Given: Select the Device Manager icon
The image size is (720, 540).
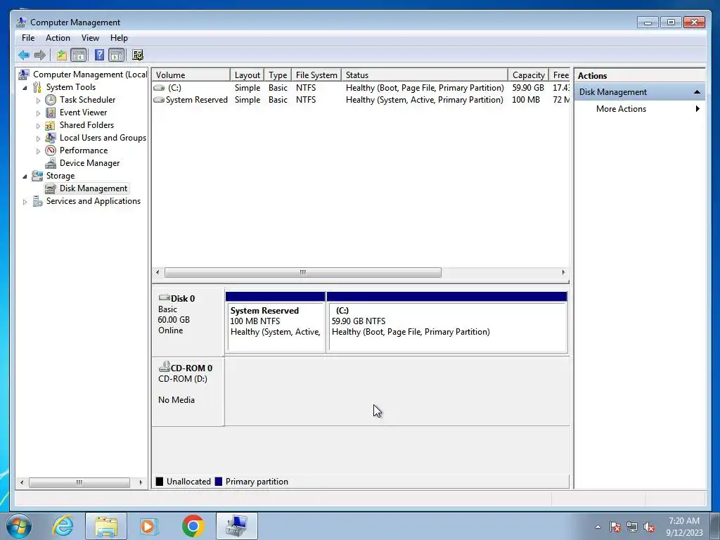Looking at the screenshot, I should pos(51,163).
